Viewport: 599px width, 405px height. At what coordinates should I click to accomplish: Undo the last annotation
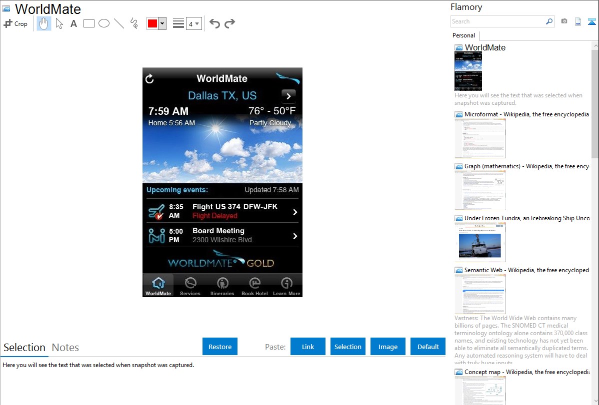click(x=214, y=23)
